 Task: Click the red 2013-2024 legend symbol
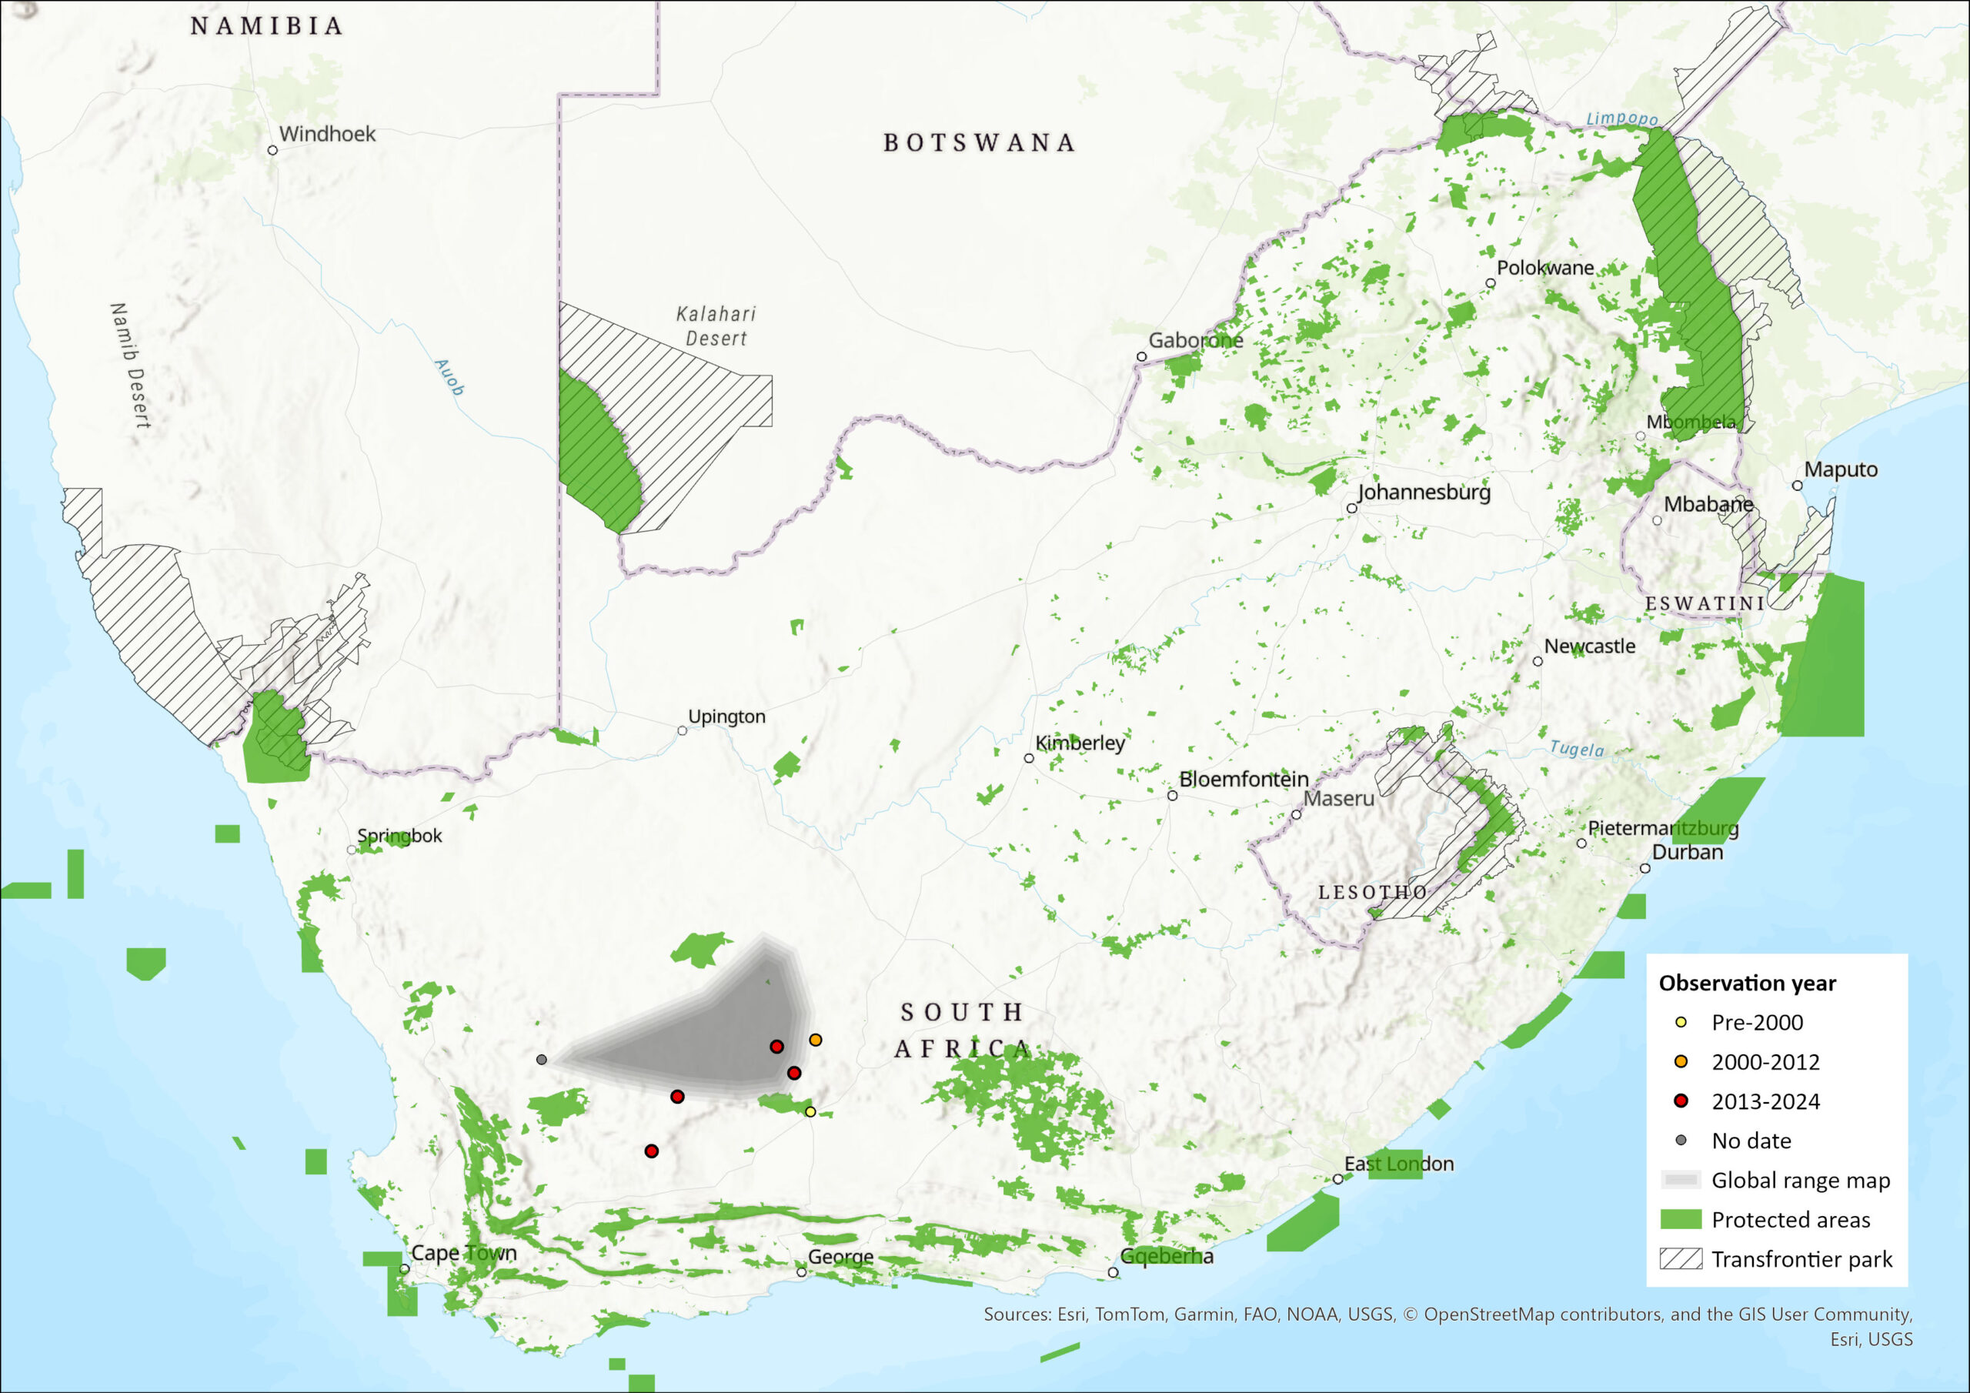pos(1681,1101)
